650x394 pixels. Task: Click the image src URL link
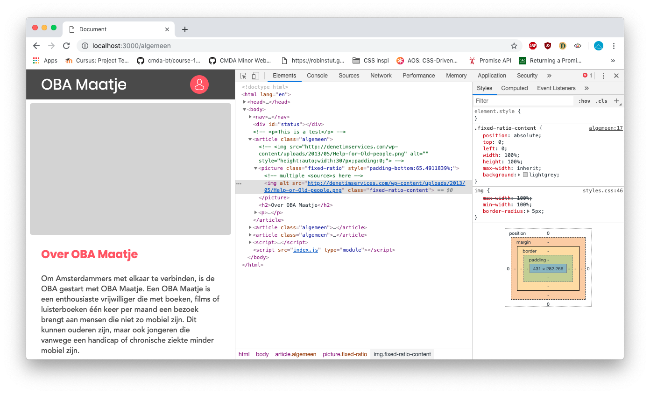[364, 186]
